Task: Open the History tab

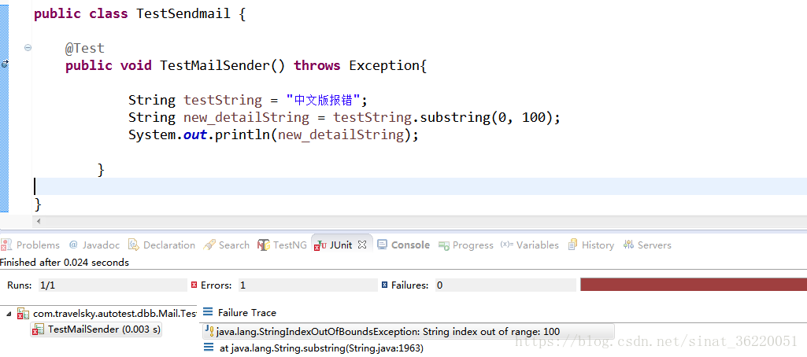Action: [x=590, y=245]
